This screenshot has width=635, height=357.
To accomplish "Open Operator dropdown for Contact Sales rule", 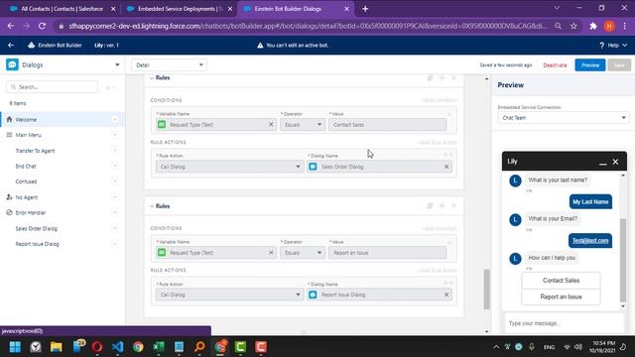I will (303, 124).
